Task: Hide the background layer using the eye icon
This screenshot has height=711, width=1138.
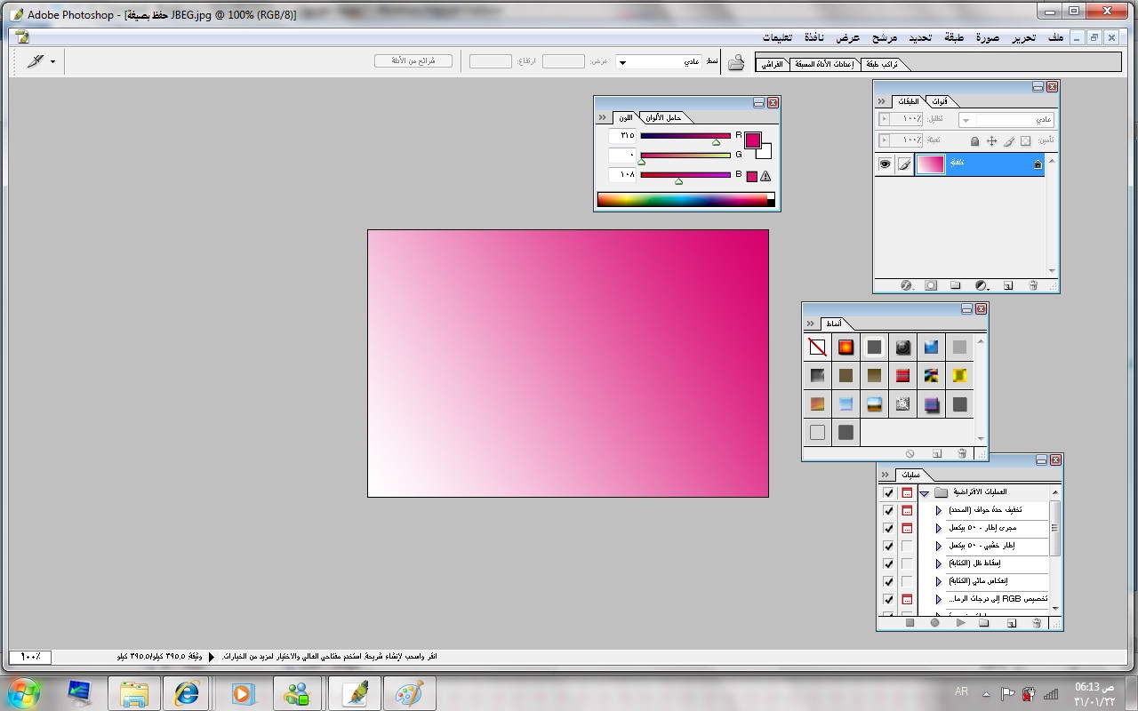Action: (885, 164)
